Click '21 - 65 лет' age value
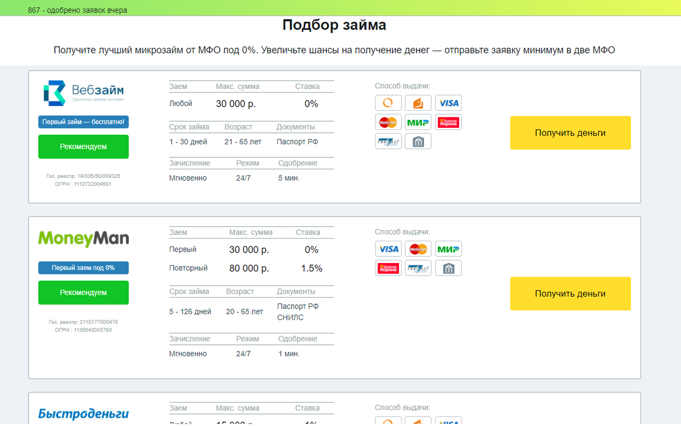Image resolution: width=681 pixels, height=426 pixels. 243,142
